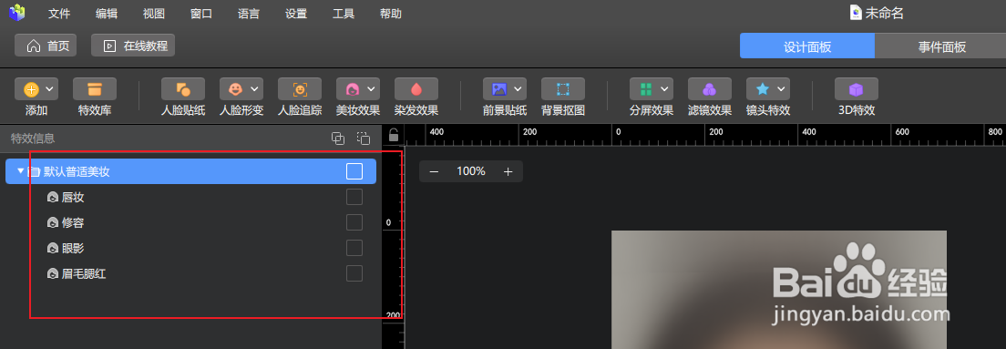The width and height of the screenshot is (1006, 349).
Task: Click the 眉毛腮红 makeup layer icon
Action: (53, 274)
